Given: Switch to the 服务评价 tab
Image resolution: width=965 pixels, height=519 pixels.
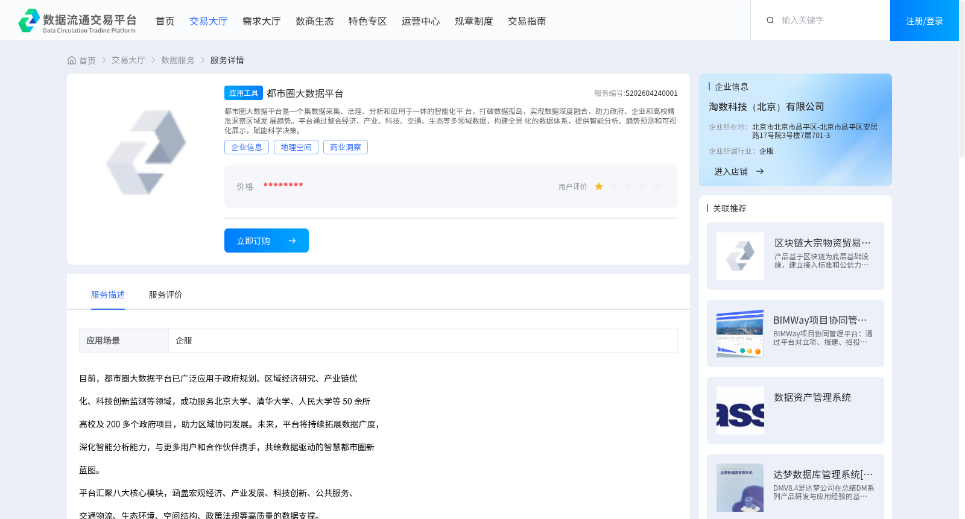Looking at the screenshot, I should click(x=166, y=295).
